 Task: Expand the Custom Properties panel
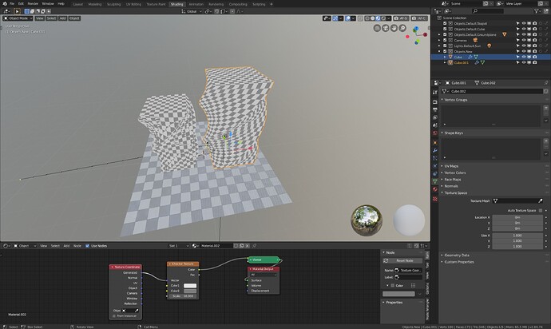(x=459, y=262)
